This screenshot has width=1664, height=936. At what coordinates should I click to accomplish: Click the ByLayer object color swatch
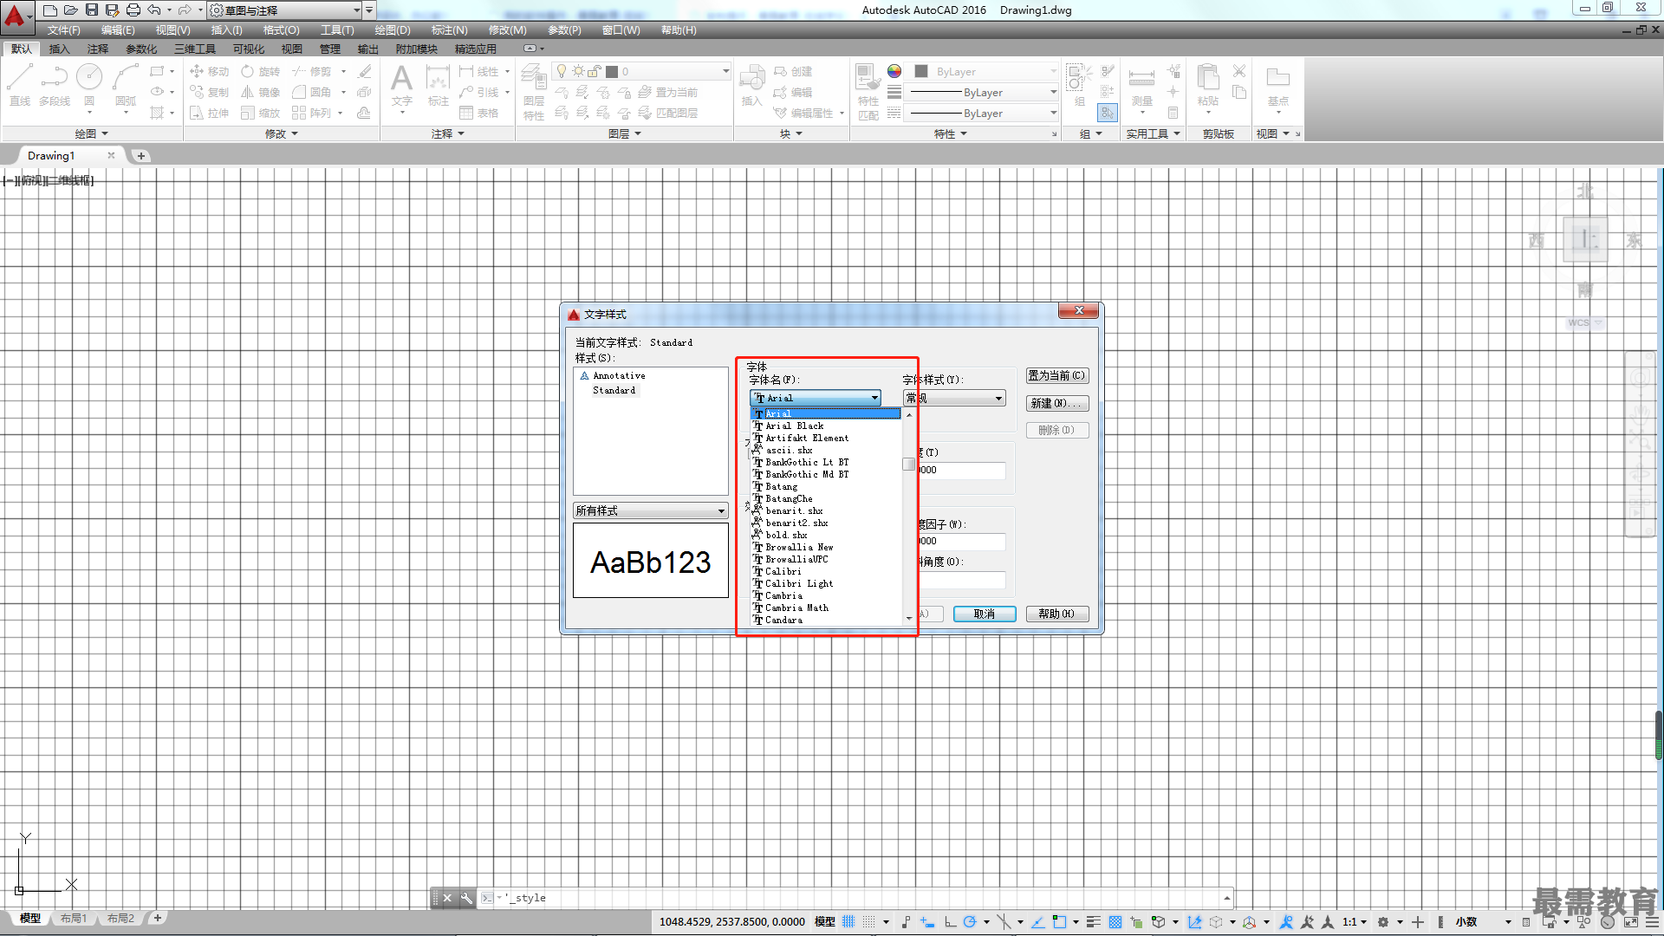coord(922,71)
